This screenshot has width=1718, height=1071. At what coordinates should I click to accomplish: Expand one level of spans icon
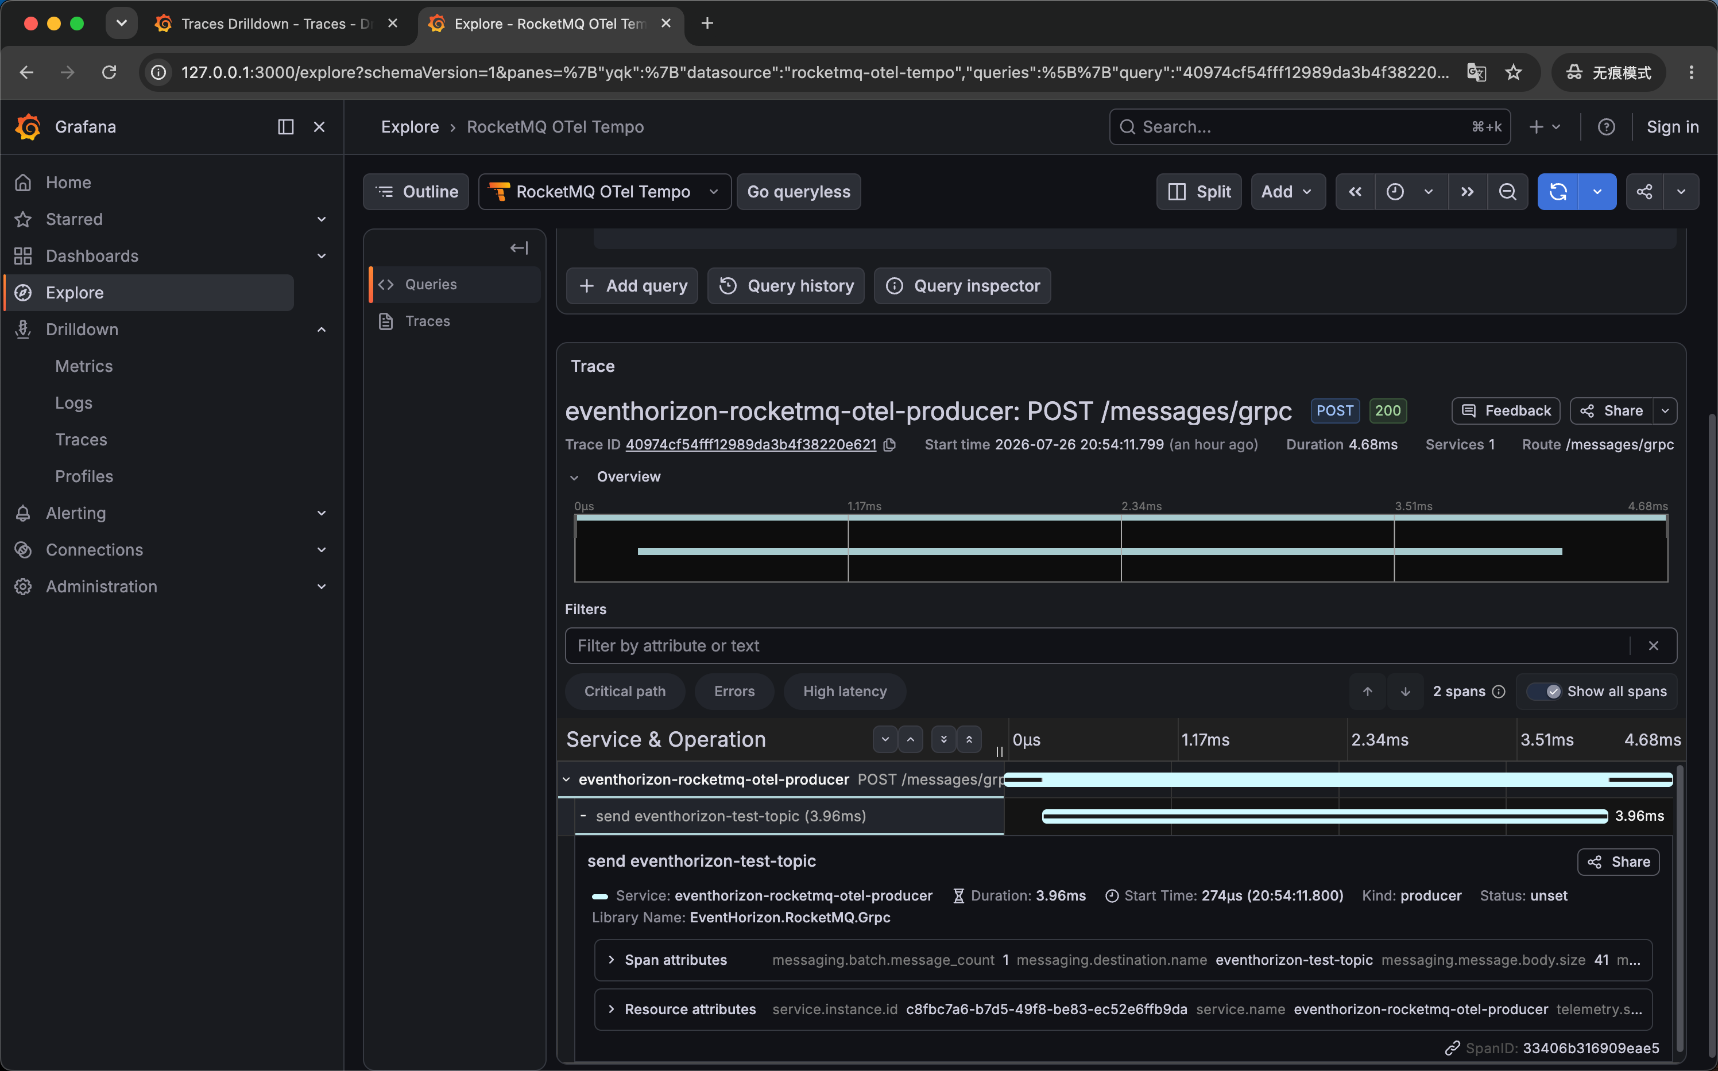[885, 739]
